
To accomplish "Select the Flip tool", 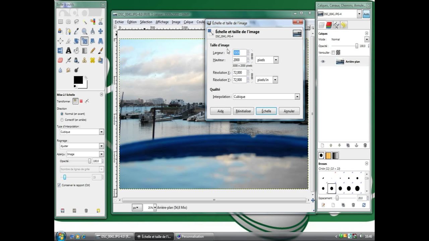I will 60,51.
